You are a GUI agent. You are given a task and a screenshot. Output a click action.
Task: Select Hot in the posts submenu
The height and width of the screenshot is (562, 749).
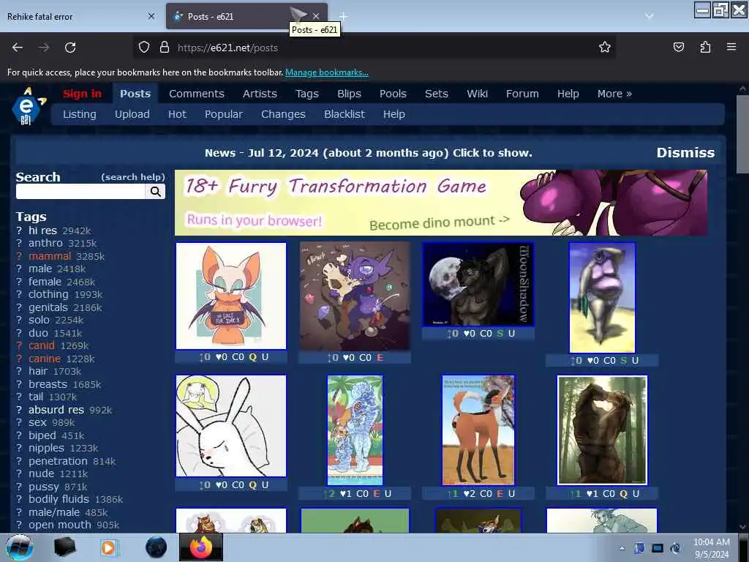click(177, 114)
